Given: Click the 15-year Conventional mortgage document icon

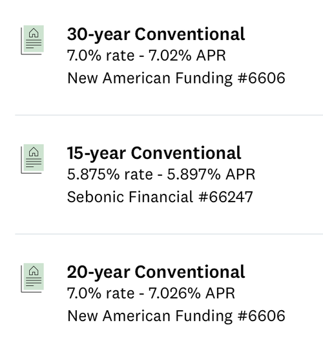Looking at the screenshot, I should coord(32,159).
